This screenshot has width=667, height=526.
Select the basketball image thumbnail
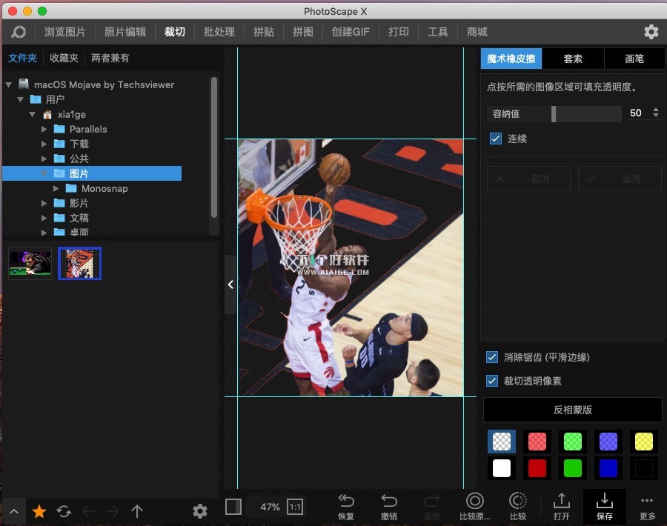pyautogui.click(x=79, y=263)
